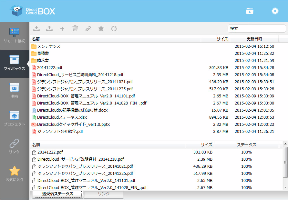Click transfer panel scrollbar down arrow
This screenshot has height=200, width=288.
tap(285, 187)
